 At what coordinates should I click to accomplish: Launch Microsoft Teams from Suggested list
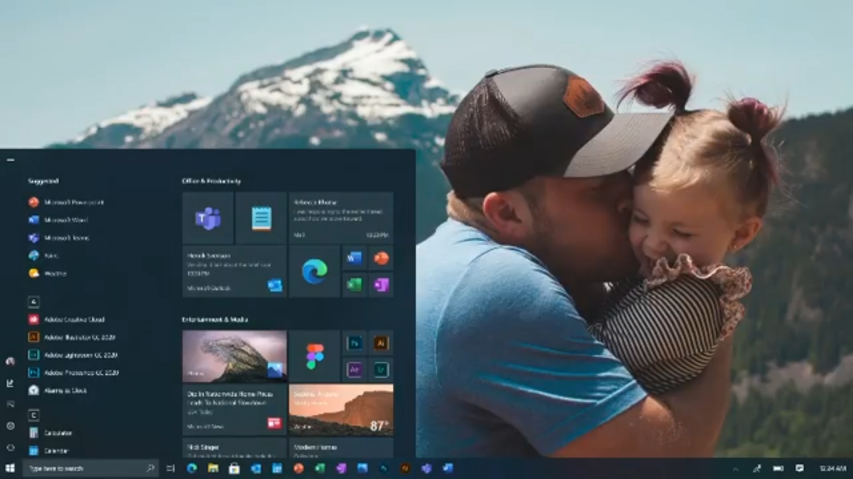[59, 238]
